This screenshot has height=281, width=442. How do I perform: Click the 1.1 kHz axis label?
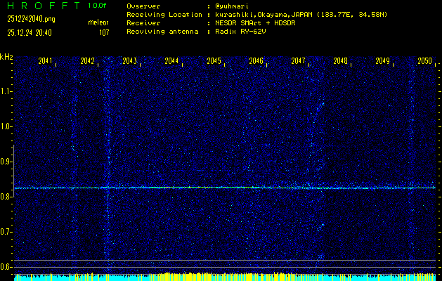click(x=5, y=91)
